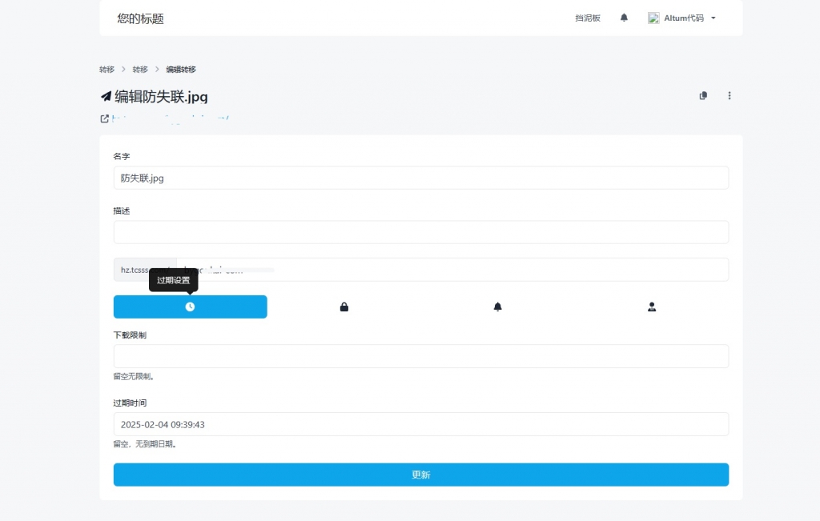Screen dimensions: 820x521
Task: Click the Altum代码 avatar image
Action: tap(653, 18)
